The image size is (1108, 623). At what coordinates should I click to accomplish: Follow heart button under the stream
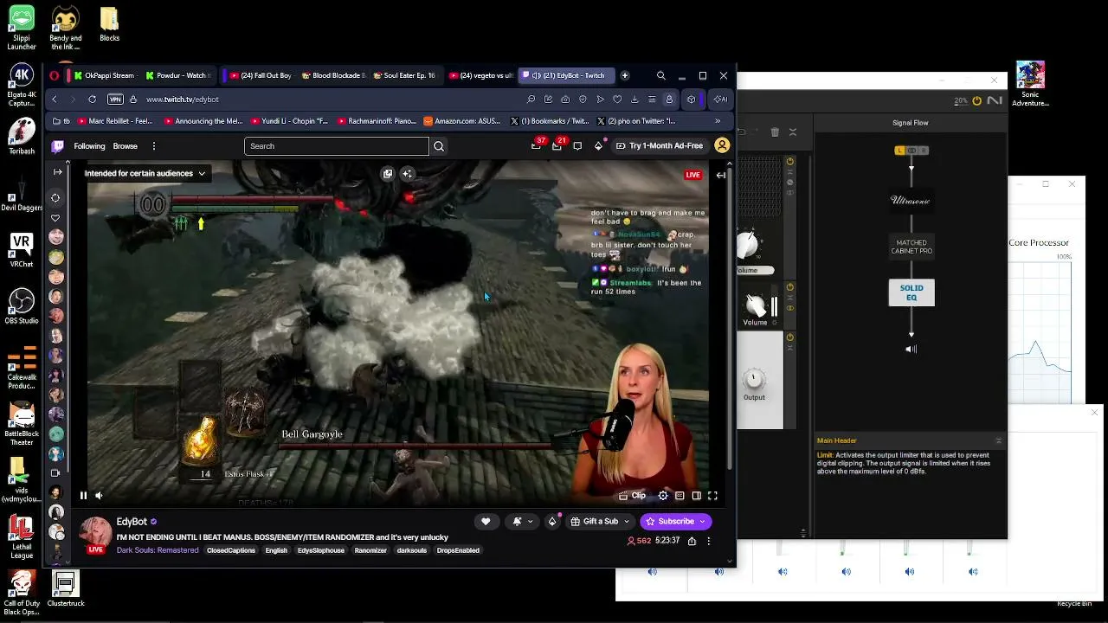[486, 522]
